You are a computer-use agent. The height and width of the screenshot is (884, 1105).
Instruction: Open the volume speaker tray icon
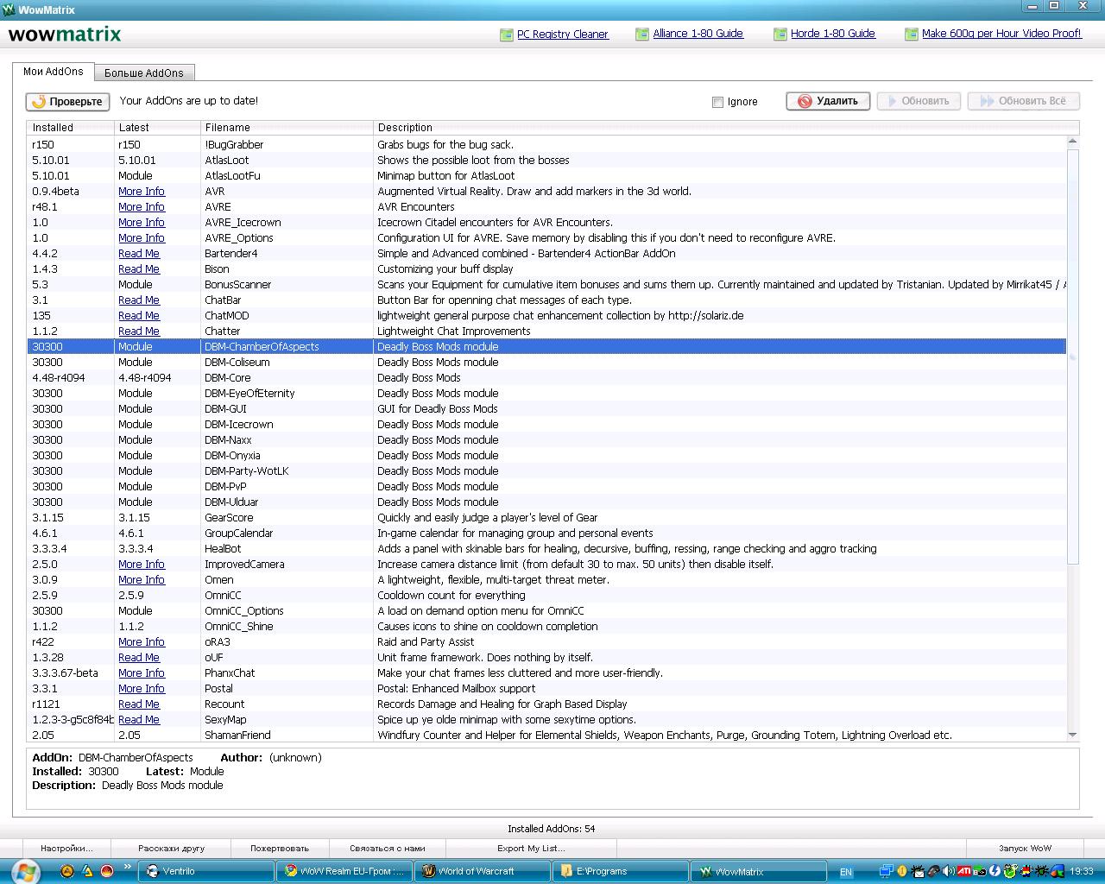click(x=949, y=871)
